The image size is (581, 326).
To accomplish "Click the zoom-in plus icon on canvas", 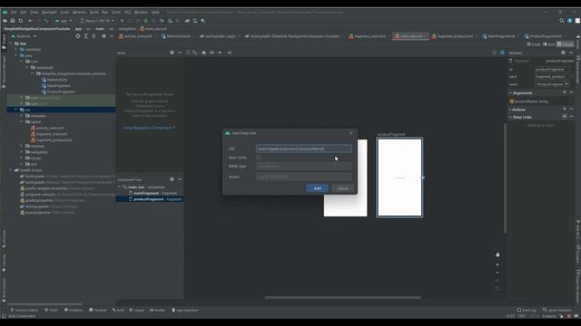I will (x=497, y=264).
